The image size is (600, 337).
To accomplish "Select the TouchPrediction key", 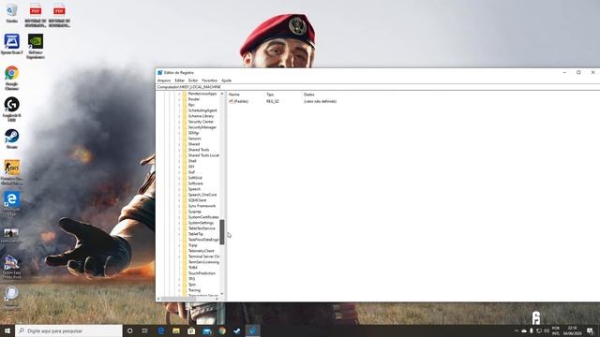I will (202, 273).
